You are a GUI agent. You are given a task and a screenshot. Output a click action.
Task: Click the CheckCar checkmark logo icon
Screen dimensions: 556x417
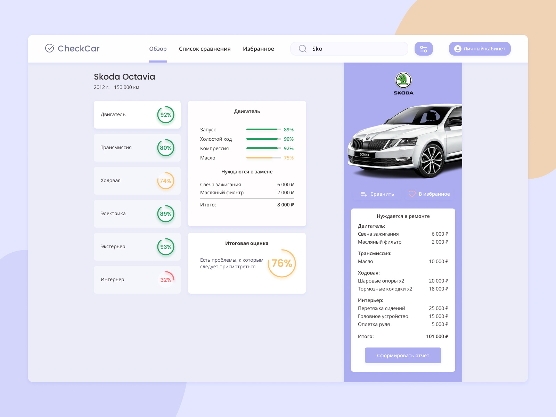click(50, 48)
